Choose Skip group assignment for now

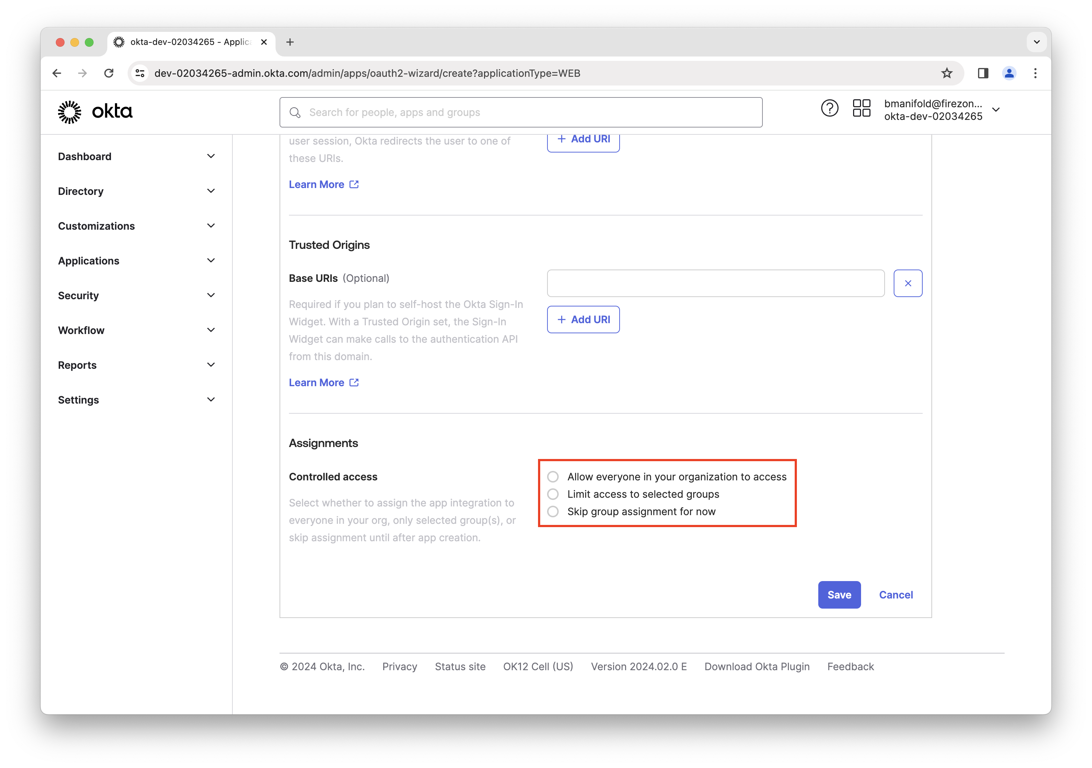pyautogui.click(x=553, y=512)
